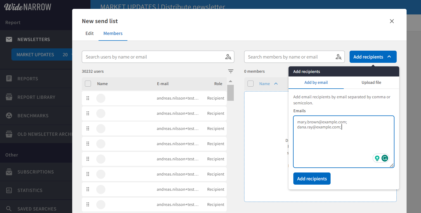Click user search icon in users search box
Viewport: 421px width, 213px height.
click(x=228, y=57)
